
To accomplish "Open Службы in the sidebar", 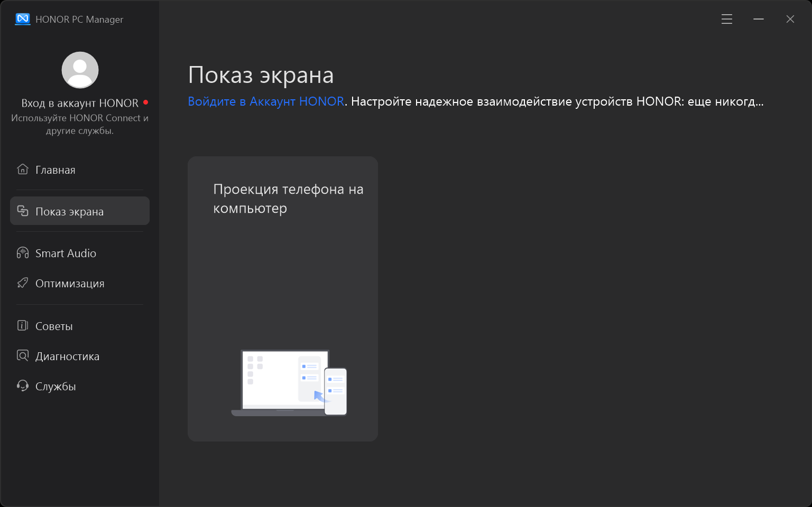I will (56, 387).
